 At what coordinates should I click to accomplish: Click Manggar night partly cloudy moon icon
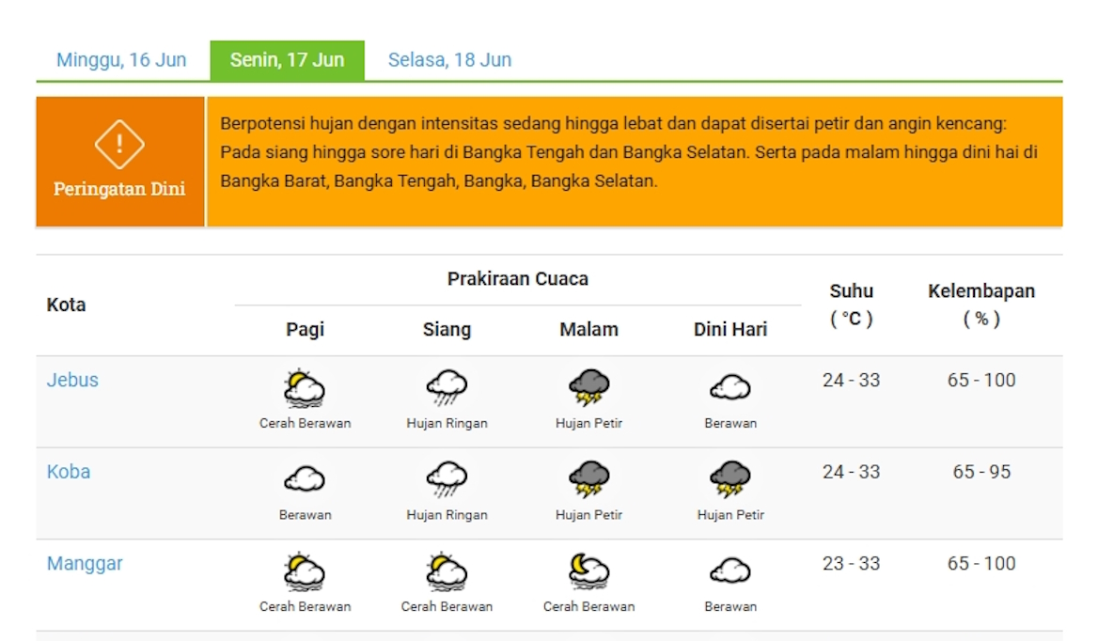tap(588, 571)
